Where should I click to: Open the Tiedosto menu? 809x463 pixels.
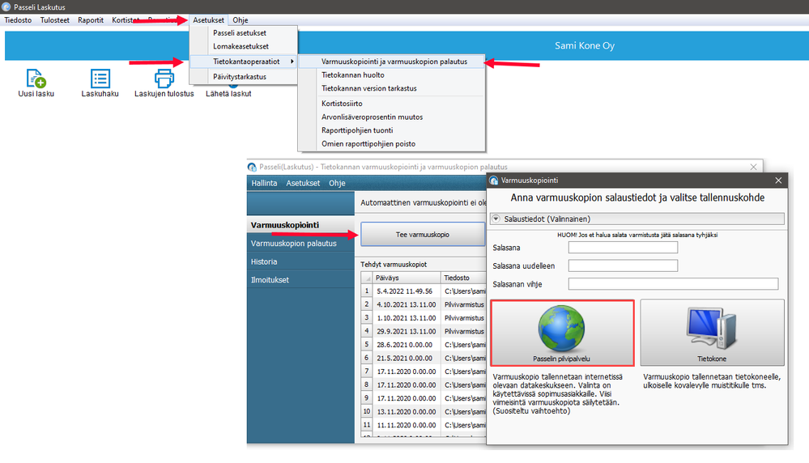[x=18, y=20]
